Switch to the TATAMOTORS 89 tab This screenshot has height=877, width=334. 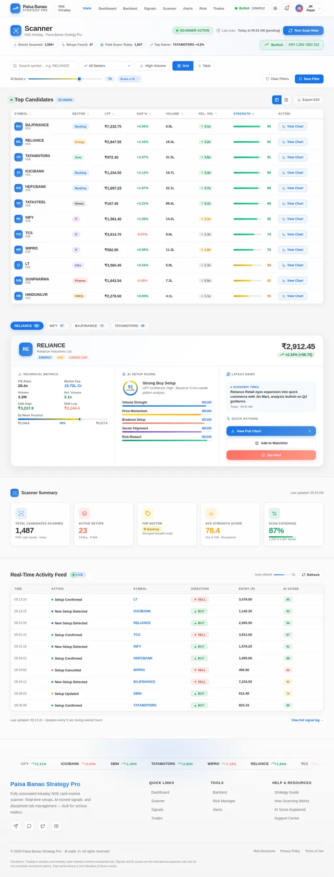130,326
